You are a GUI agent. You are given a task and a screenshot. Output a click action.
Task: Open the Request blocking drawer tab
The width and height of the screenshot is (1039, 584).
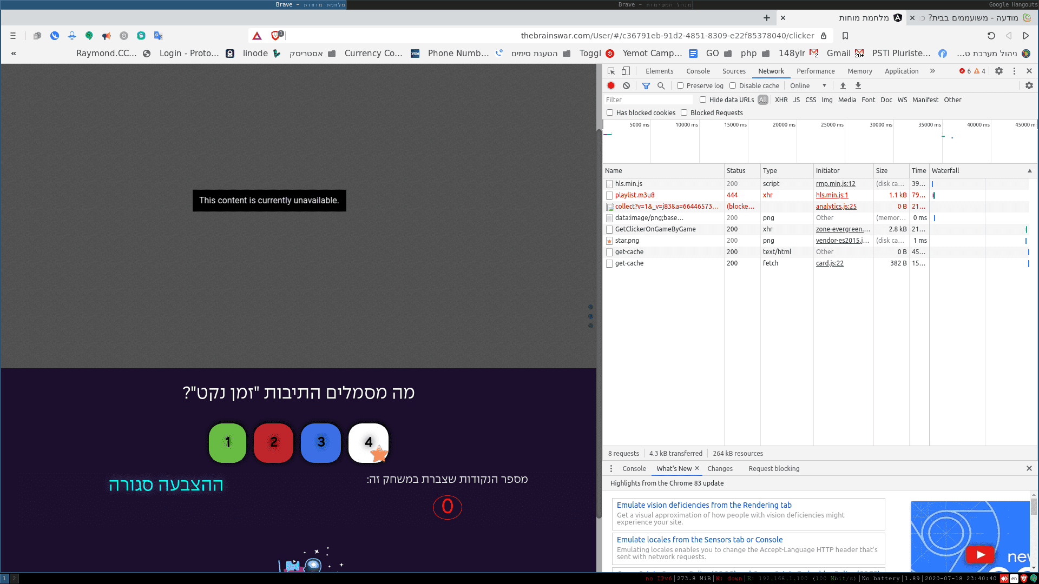pos(773,468)
